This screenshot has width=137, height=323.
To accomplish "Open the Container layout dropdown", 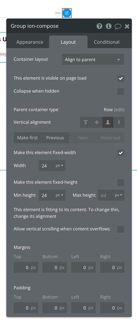I will tap(93, 59).
